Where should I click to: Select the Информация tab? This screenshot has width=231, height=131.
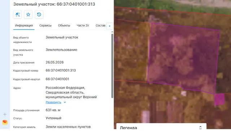(24, 25)
